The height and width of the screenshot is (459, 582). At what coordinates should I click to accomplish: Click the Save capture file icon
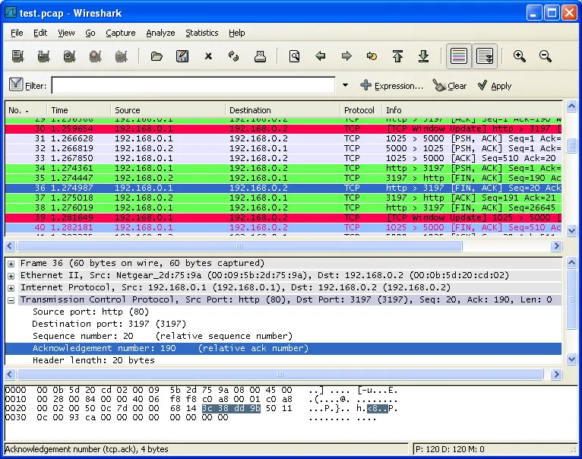(182, 56)
